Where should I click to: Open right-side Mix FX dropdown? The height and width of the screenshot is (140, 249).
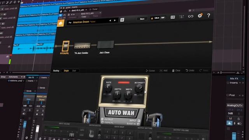pos(243,79)
